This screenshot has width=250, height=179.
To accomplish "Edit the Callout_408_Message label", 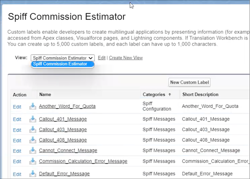I will 17,140.
